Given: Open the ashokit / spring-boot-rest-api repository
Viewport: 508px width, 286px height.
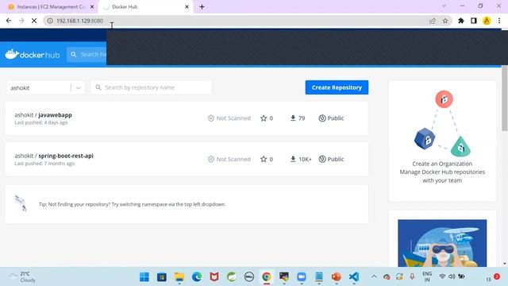Looking at the screenshot, I should pyautogui.click(x=54, y=156).
